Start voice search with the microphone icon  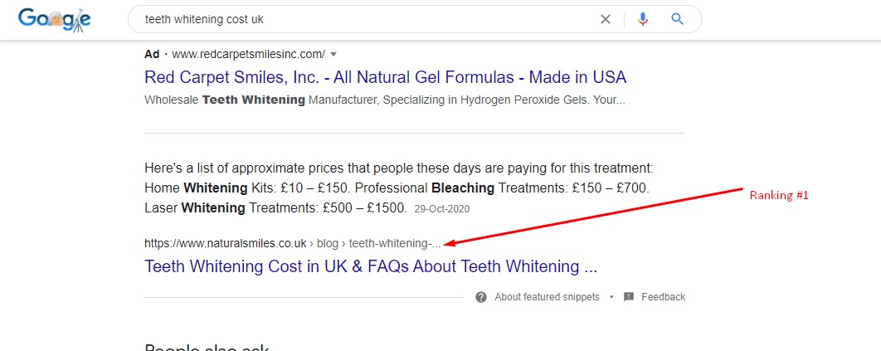(642, 19)
